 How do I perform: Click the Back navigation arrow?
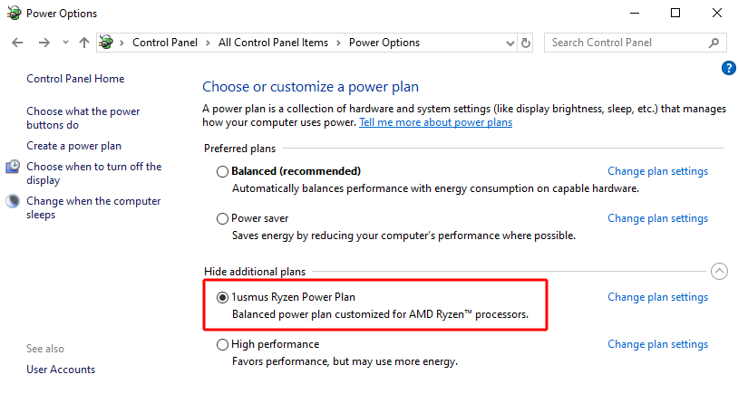[16, 43]
